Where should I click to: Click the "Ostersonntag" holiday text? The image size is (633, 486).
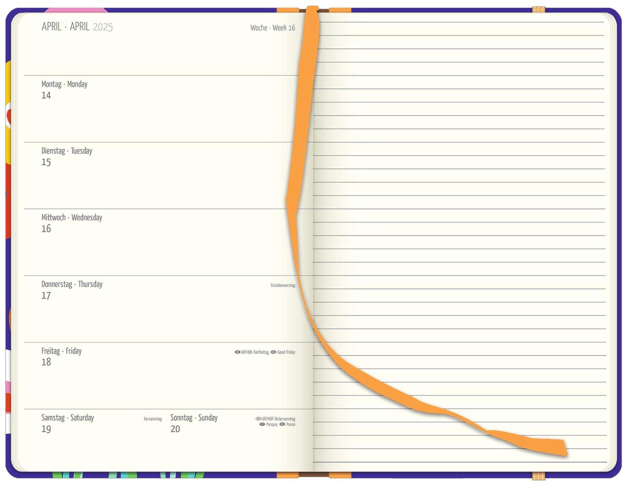[285, 419]
